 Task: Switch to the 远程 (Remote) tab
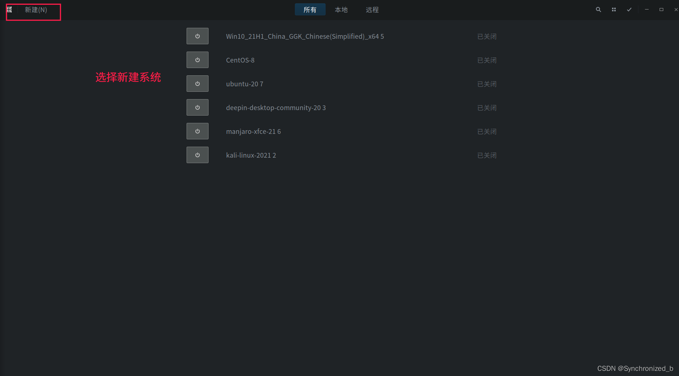[372, 10]
